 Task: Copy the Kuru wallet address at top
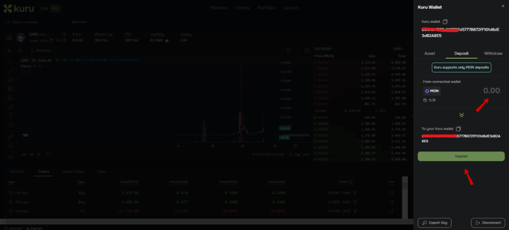[x=445, y=22]
